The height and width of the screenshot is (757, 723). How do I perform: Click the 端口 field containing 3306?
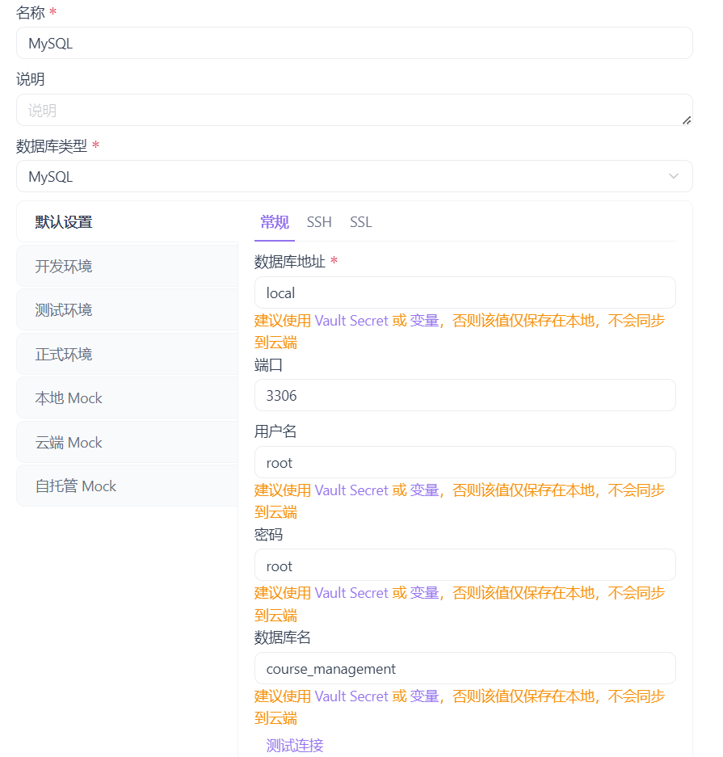click(464, 395)
